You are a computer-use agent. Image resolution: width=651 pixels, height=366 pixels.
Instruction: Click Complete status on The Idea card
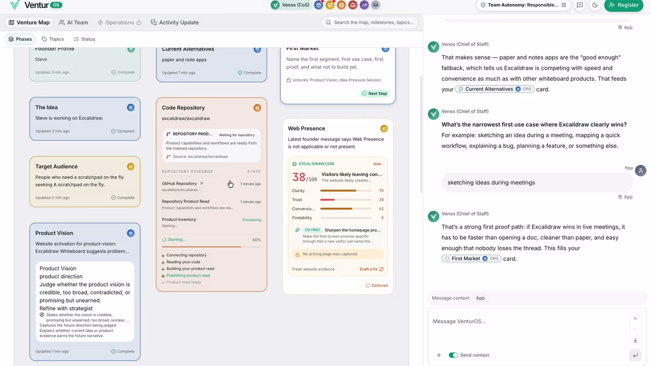(123, 131)
